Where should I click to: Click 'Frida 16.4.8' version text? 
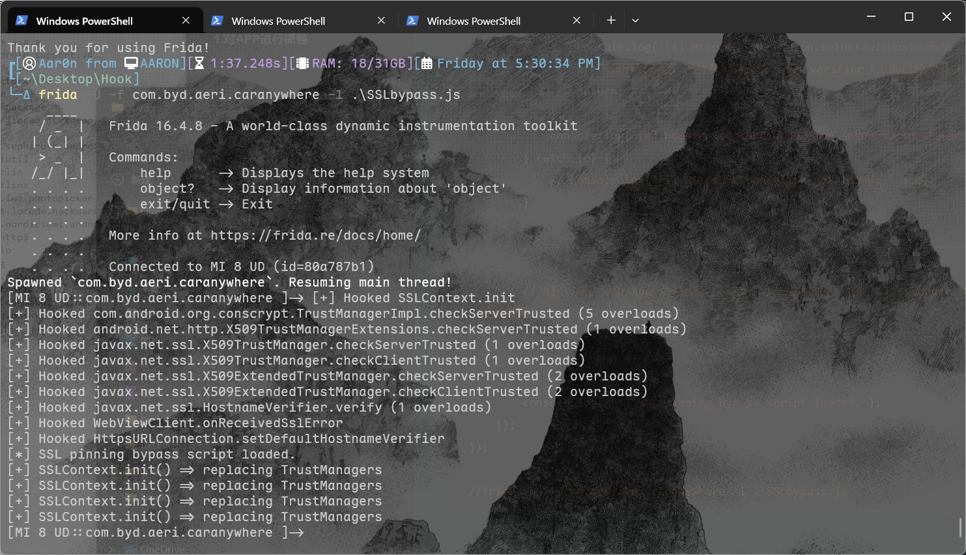156,126
